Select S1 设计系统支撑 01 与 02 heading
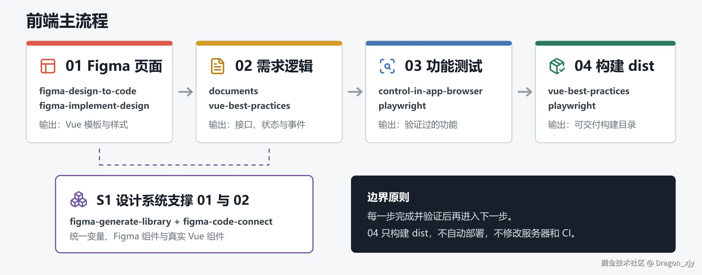This screenshot has width=702, height=275. (x=173, y=200)
